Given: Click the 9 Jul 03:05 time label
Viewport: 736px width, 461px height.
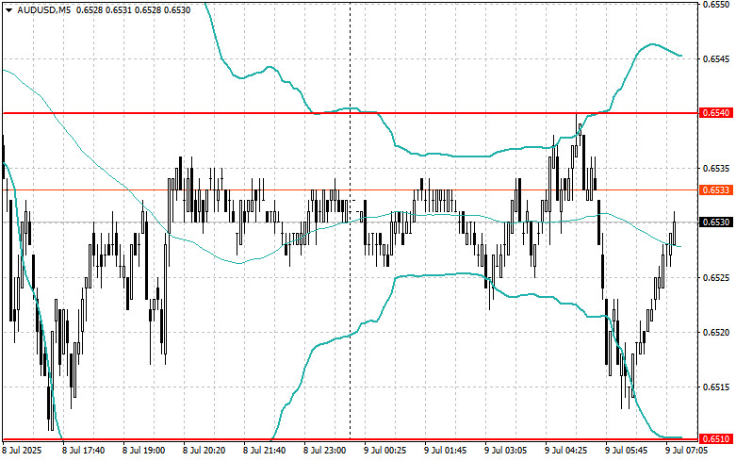Looking at the screenshot, I should (506, 451).
